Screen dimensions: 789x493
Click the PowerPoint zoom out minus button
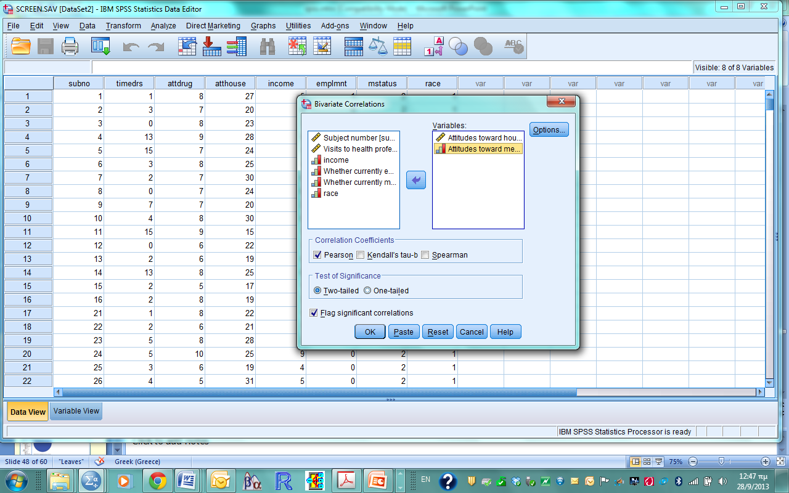[693, 462]
